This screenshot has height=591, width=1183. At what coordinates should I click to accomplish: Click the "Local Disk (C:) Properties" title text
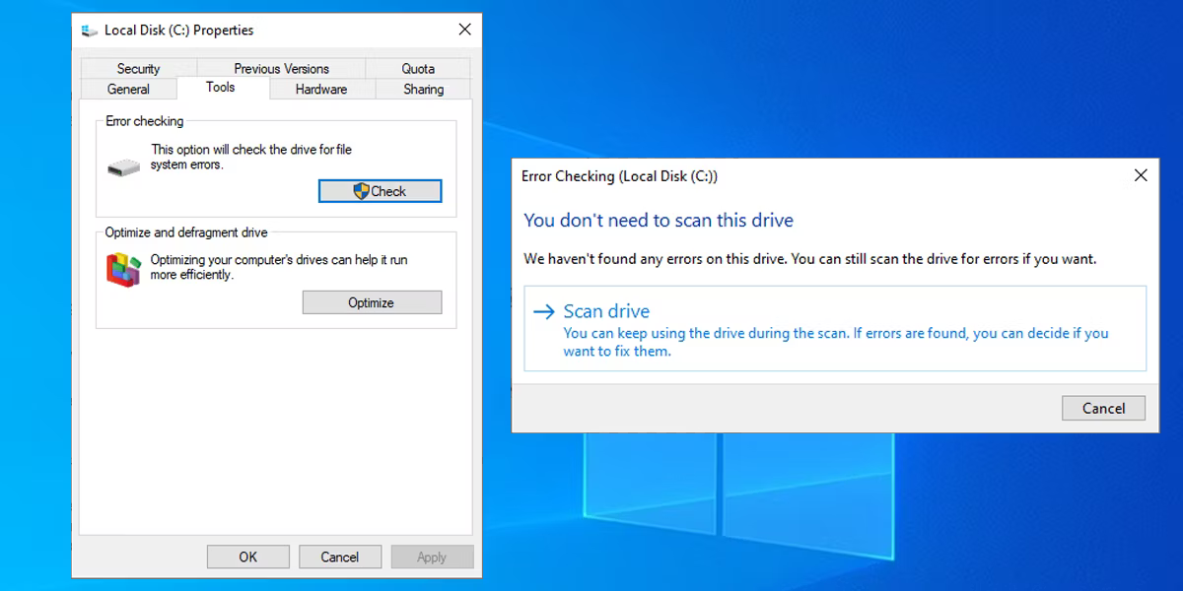click(178, 31)
